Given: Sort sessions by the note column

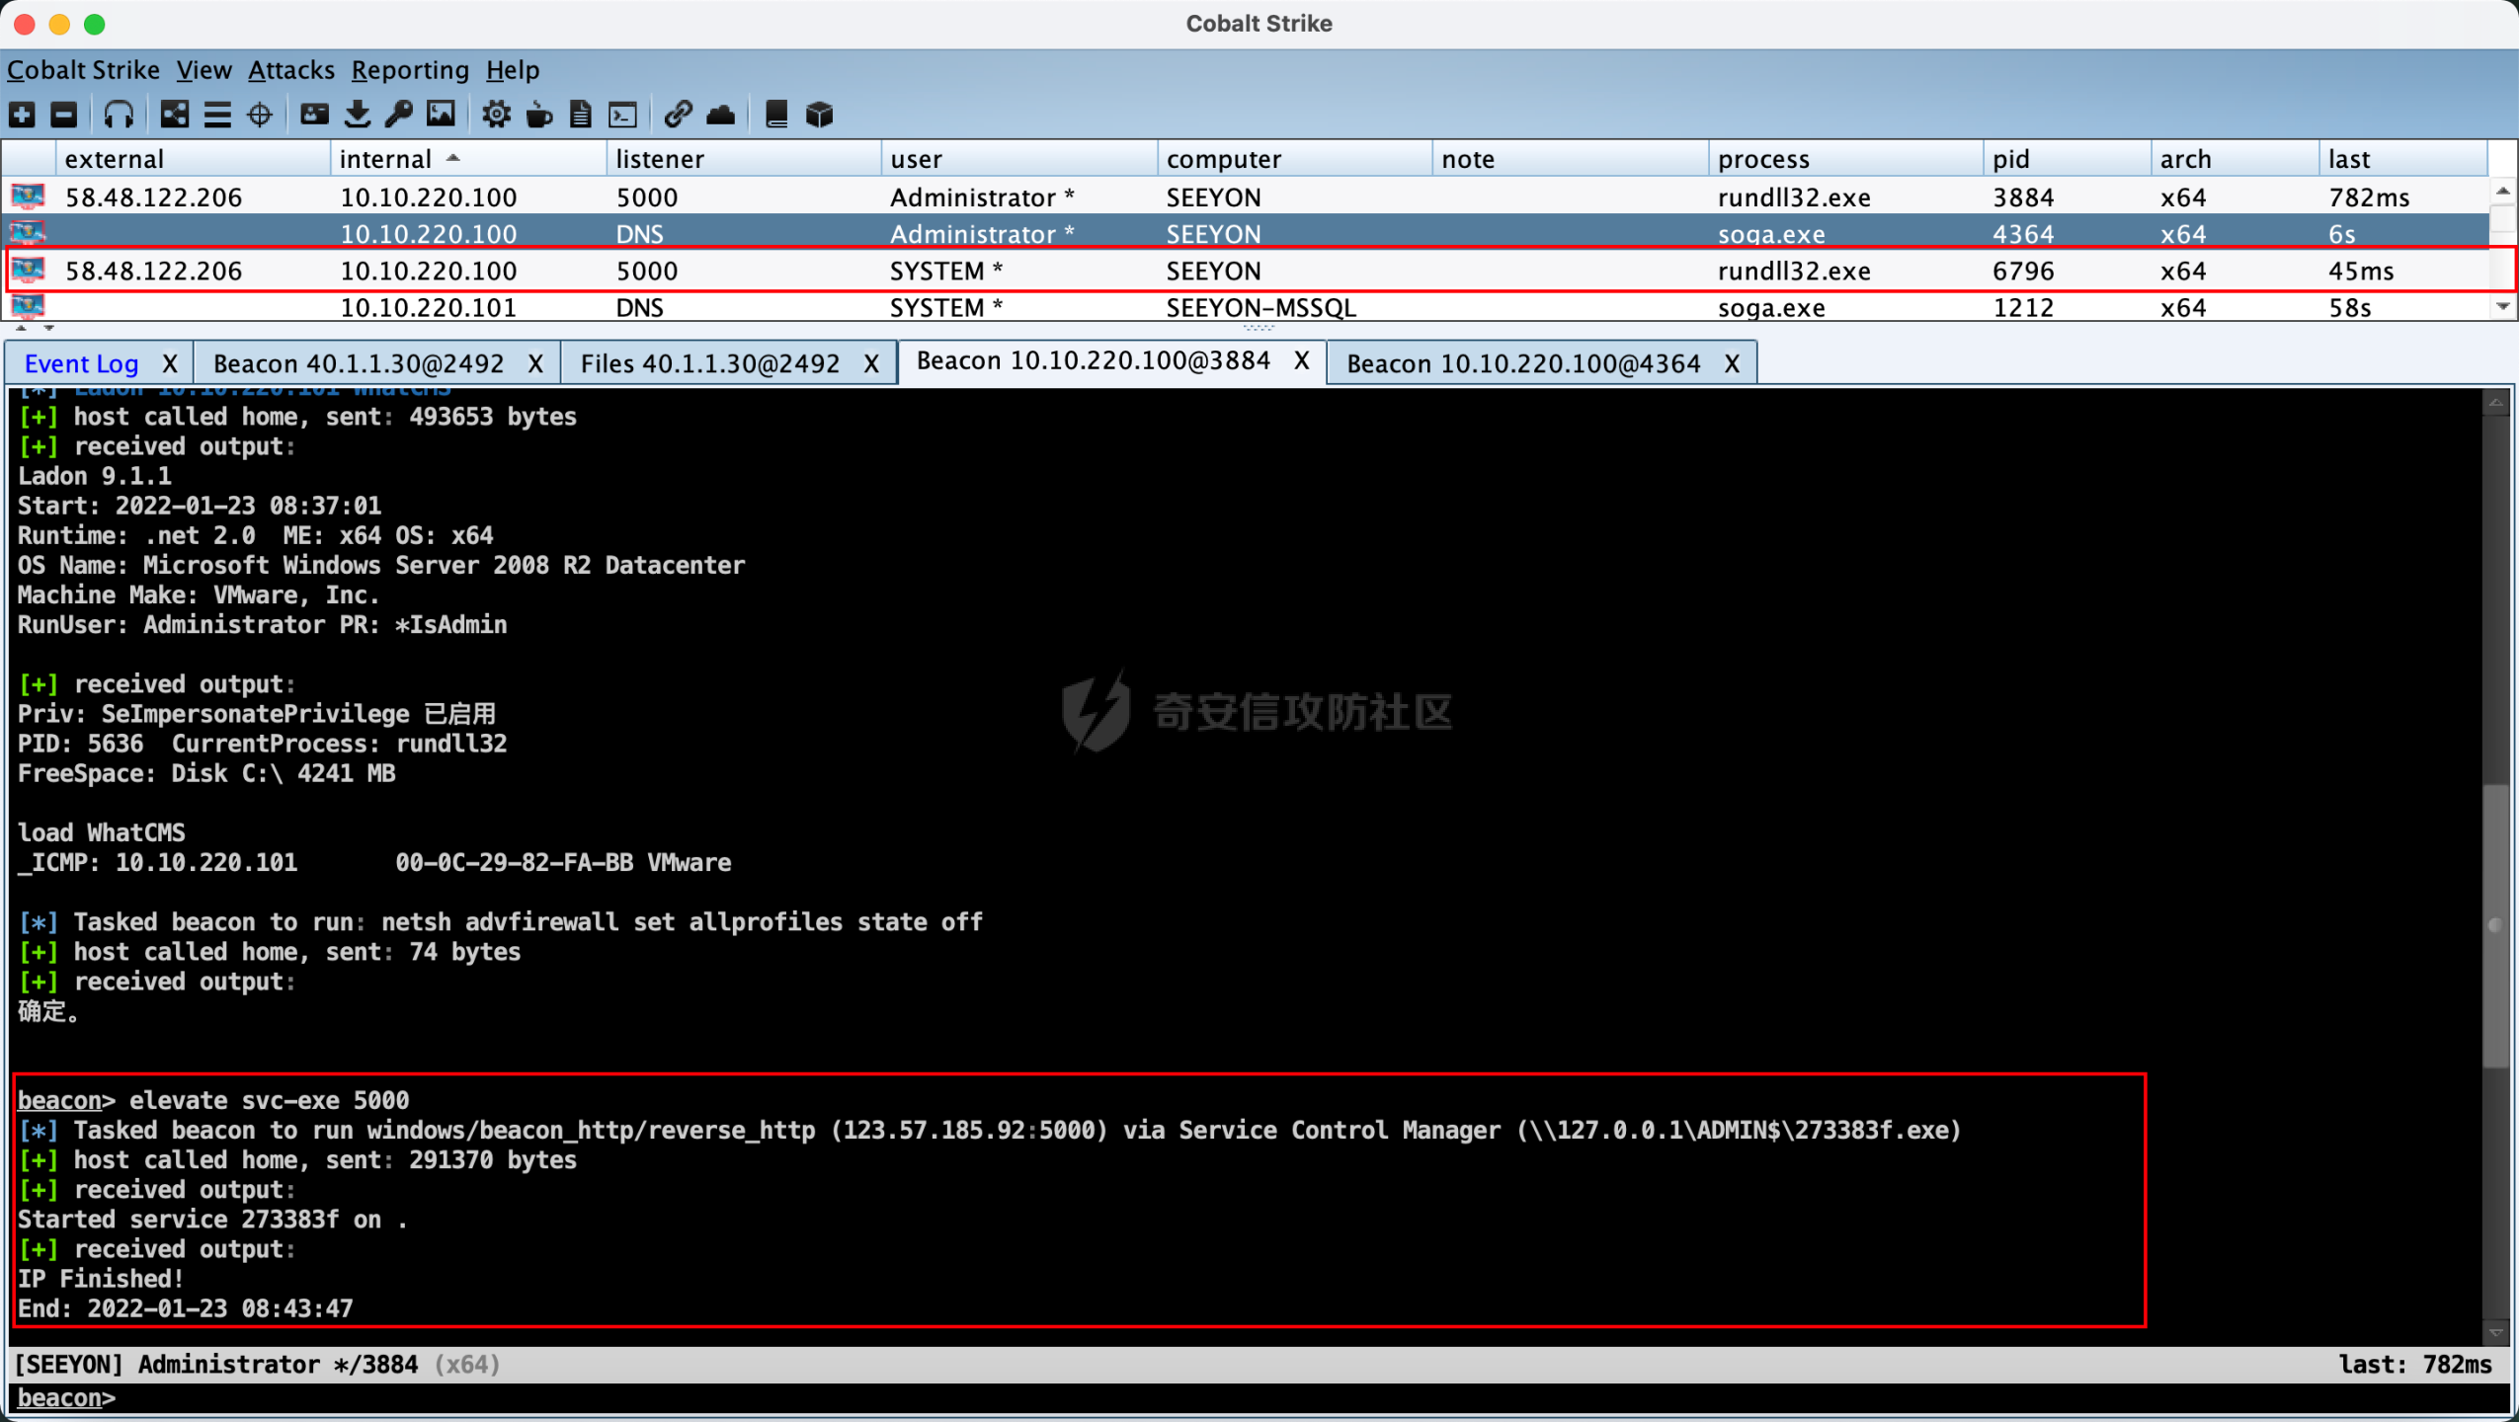Looking at the screenshot, I should (1571, 159).
